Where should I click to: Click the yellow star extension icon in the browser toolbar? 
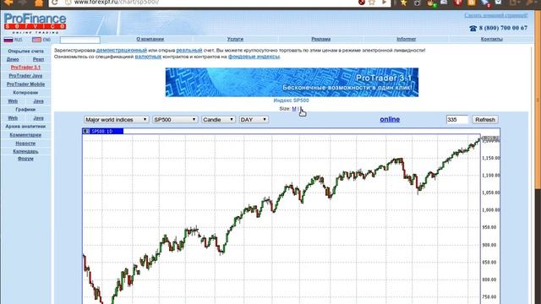coord(403,3)
